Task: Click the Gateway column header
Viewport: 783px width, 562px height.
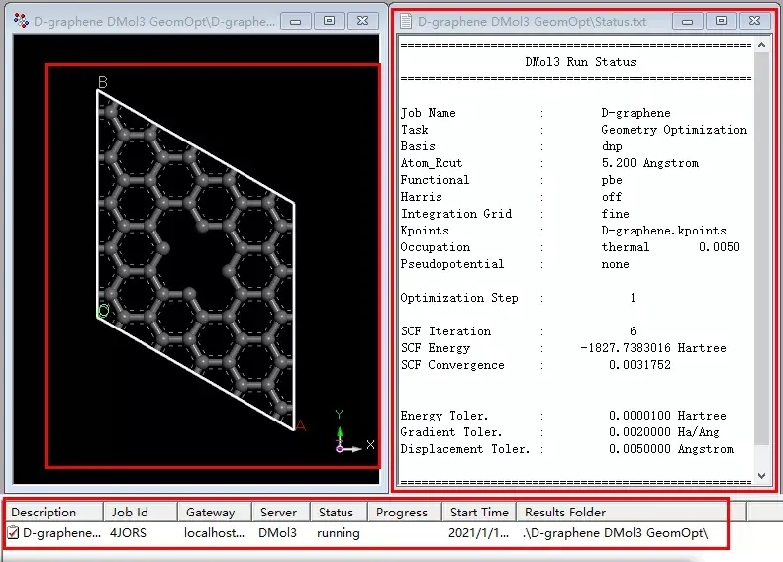Action: pos(210,512)
